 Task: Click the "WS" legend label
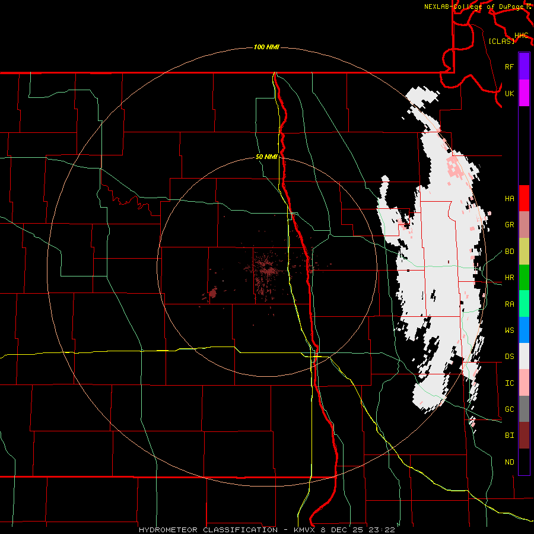tap(509, 330)
